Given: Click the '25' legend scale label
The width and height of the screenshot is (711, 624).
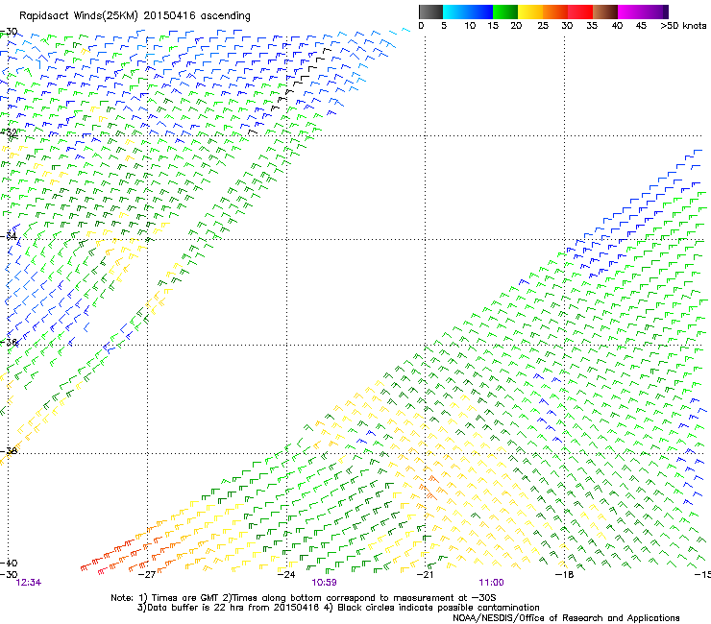Looking at the screenshot, I should (542, 26).
